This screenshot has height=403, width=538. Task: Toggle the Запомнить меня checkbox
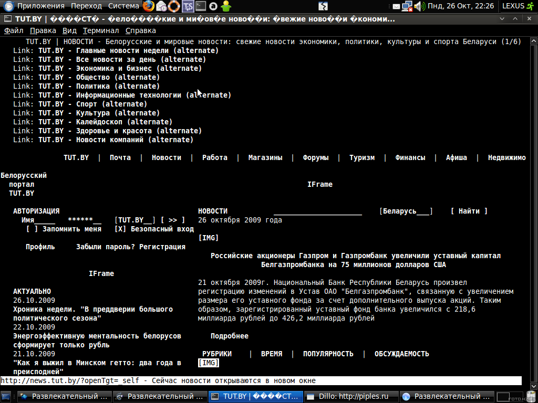(32, 229)
